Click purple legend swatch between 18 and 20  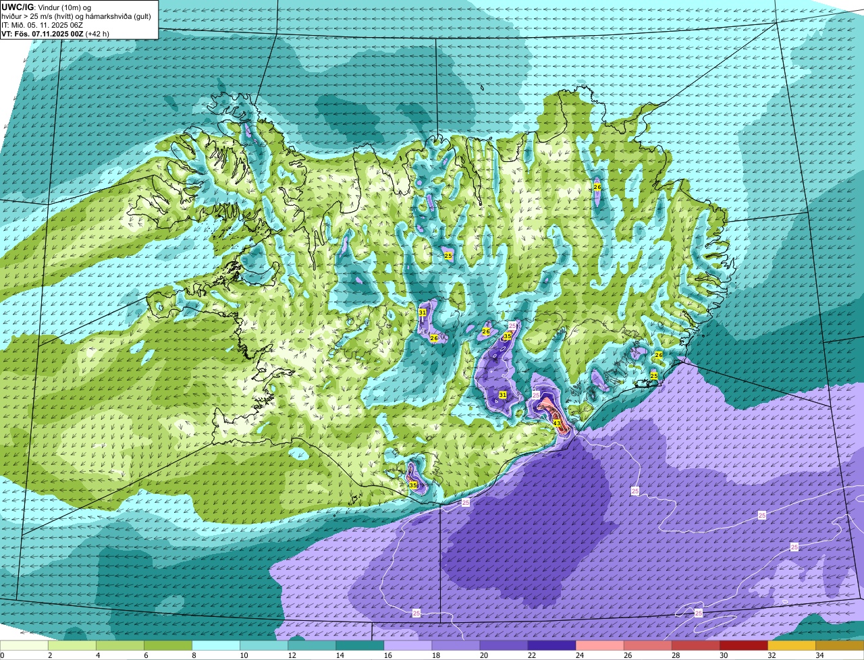pyautogui.click(x=456, y=646)
